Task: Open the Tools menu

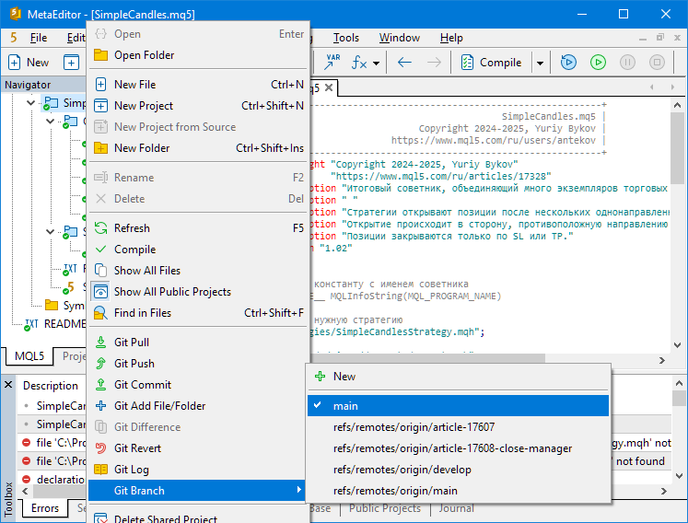Action: point(345,38)
